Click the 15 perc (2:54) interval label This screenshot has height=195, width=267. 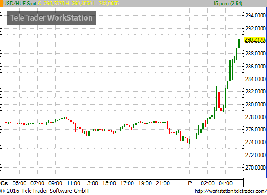[x=228, y=4]
